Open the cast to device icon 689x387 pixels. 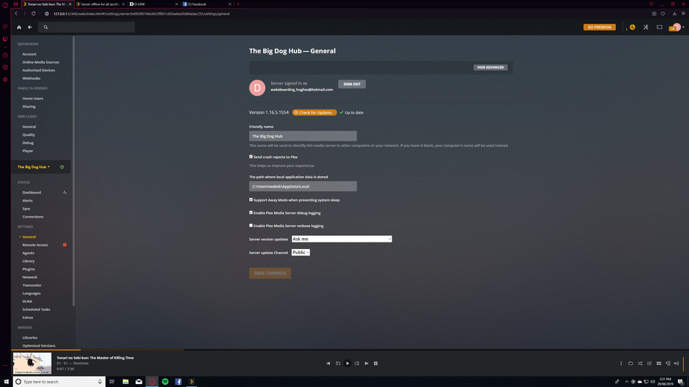(659, 27)
